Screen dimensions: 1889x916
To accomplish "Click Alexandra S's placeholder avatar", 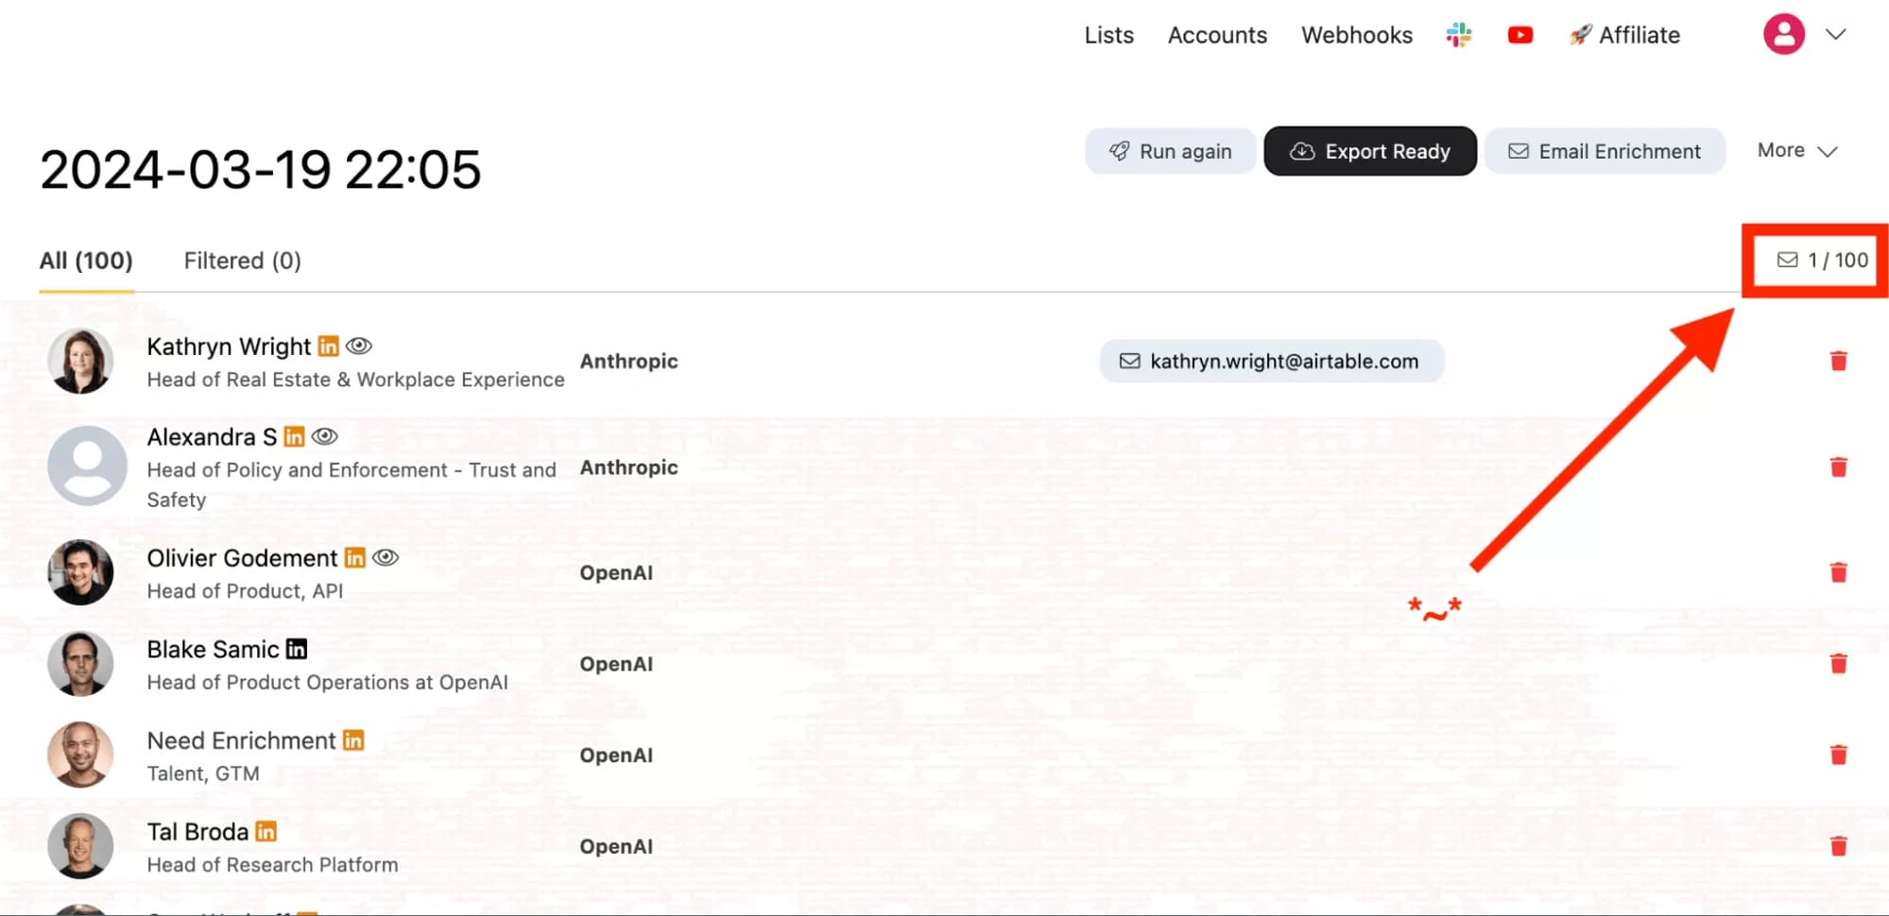I will 87,466.
